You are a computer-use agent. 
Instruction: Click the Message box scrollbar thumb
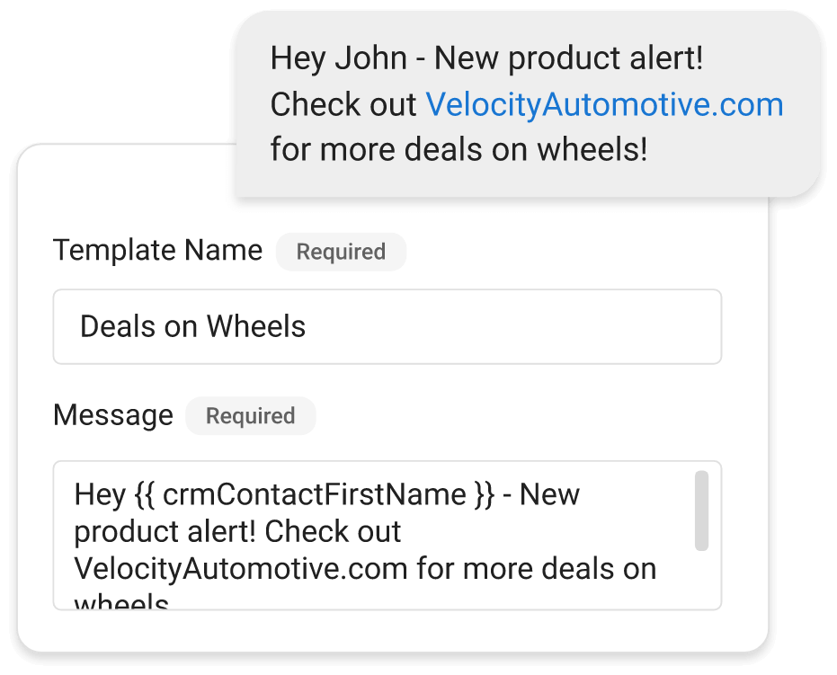point(702,511)
